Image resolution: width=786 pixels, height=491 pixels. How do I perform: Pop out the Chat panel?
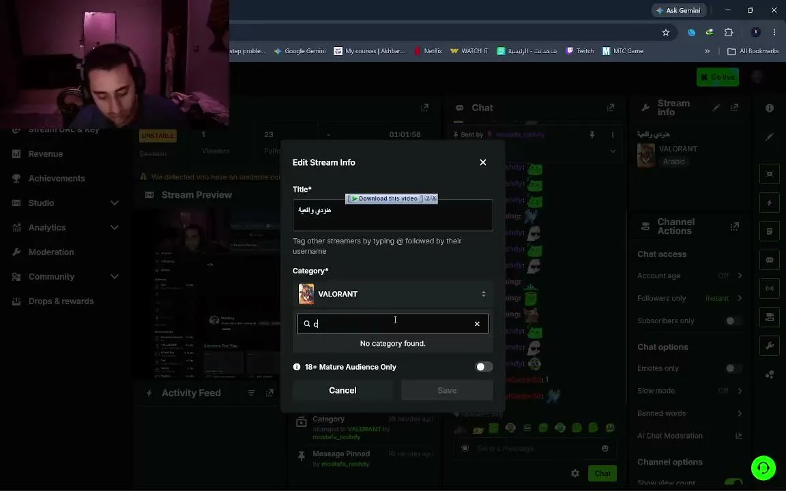click(x=610, y=108)
